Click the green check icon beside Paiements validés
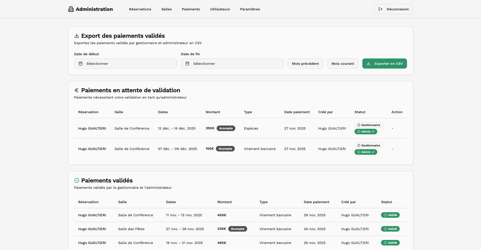Viewport: 481px width, 250px height. point(77,180)
